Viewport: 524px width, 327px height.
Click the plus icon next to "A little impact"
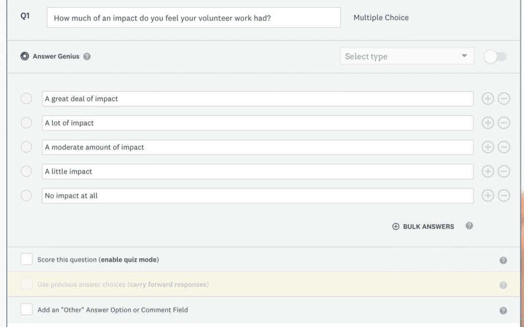(x=488, y=171)
